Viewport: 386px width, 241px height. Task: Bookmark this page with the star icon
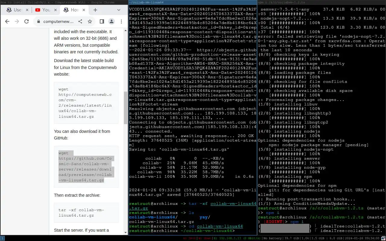90,21
